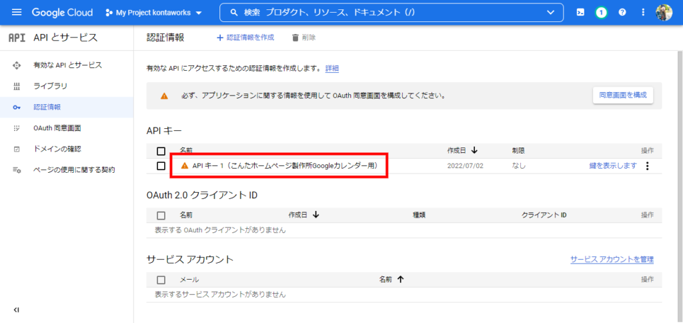Sort service accounts by 名前 arrow
The width and height of the screenshot is (683, 323).
tap(400, 280)
